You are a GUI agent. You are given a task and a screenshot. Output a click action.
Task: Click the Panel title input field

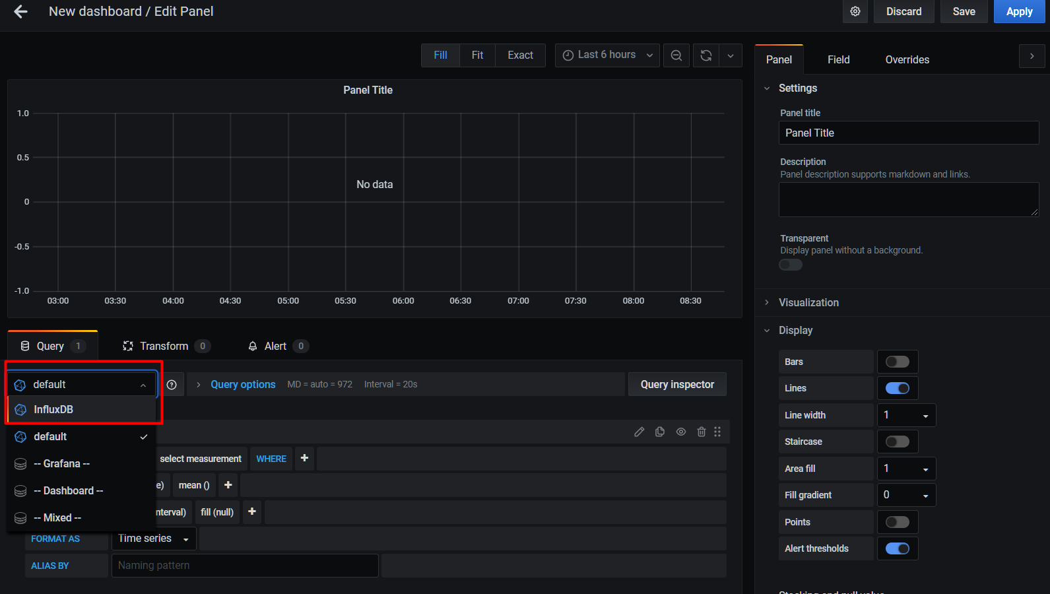(x=908, y=133)
